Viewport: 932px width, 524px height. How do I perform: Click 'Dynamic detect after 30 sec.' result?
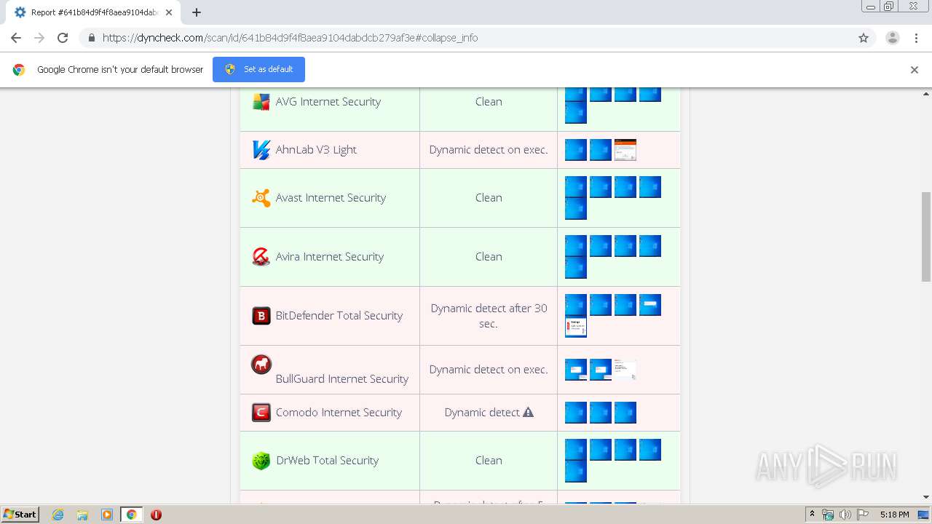[489, 316]
